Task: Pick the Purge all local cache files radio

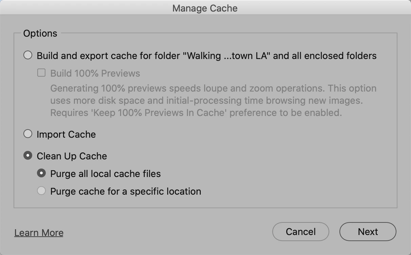Action: click(41, 173)
